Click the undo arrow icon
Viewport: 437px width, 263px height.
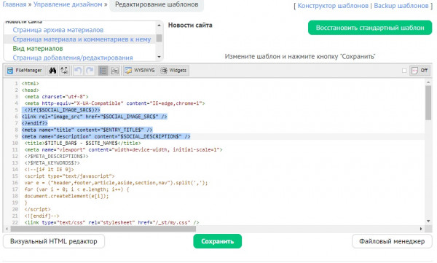[x=78, y=71]
